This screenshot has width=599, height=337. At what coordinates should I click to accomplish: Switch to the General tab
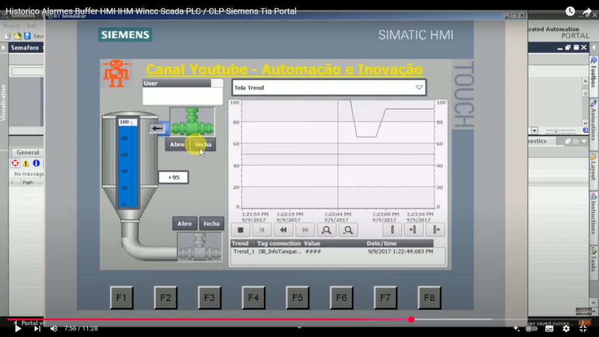click(x=27, y=153)
